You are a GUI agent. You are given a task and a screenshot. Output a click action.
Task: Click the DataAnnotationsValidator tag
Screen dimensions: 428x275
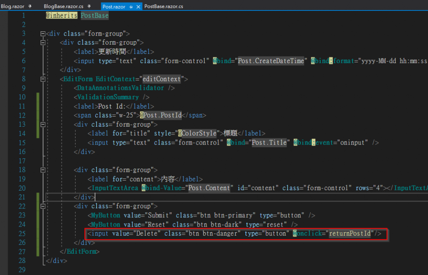(x=120, y=88)
